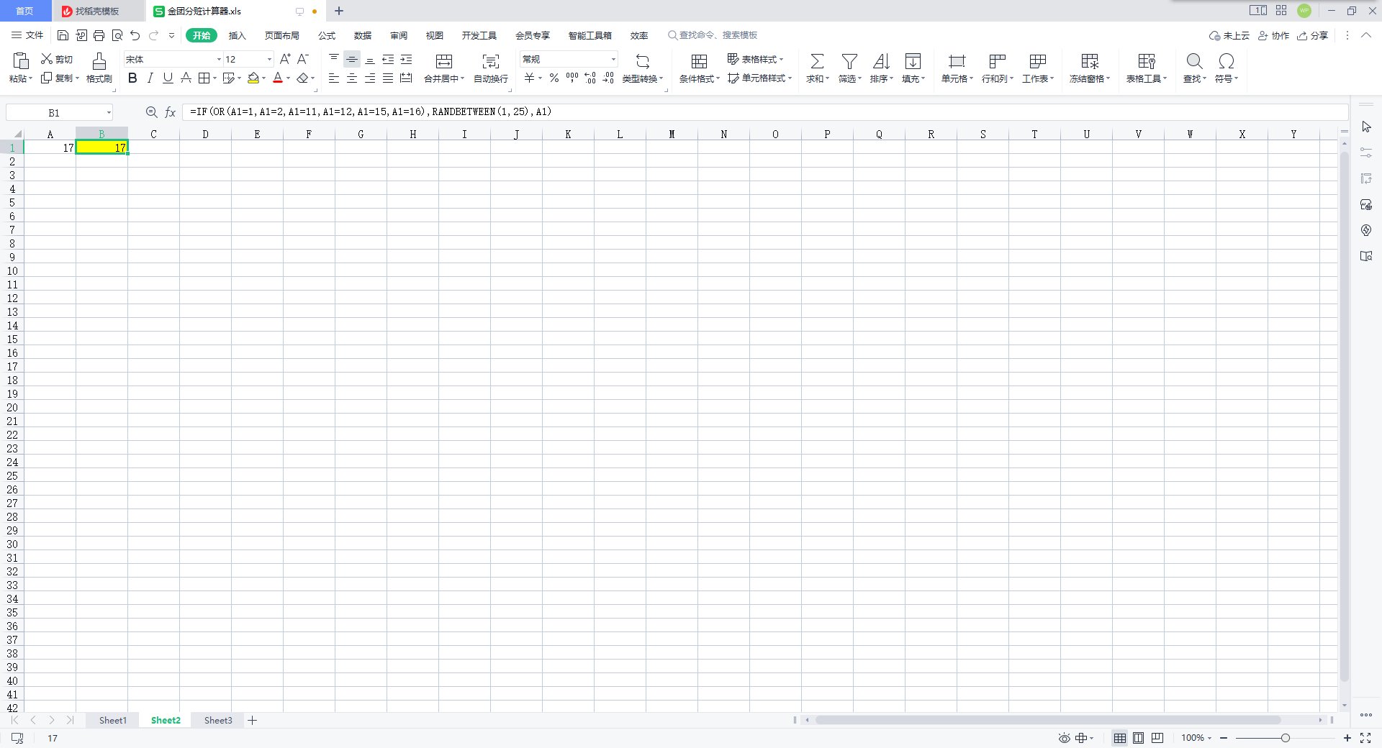Image resolution: width=1382 pixels, height=748 pixels.
Task: Toggle Underline formatting
Action: [x=168, y=78]
